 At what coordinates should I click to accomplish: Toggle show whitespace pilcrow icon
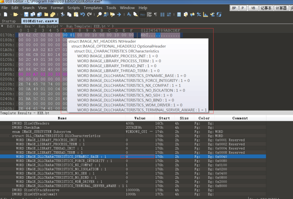[x=155, y=14]
